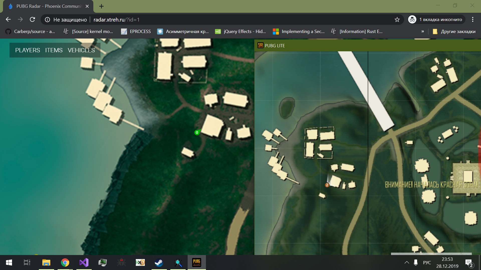Restore down the Chrome window
Screen dimensions: 481x270
pos(455,5)
